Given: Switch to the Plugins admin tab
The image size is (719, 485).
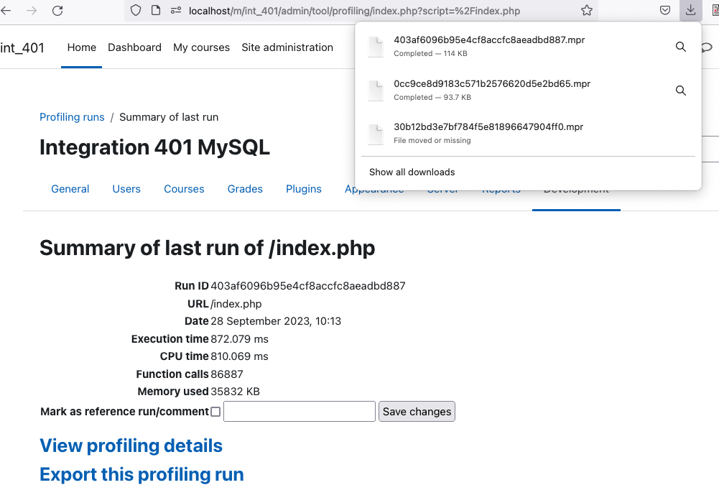Looking at the screenshot, I should pos(304,189).
